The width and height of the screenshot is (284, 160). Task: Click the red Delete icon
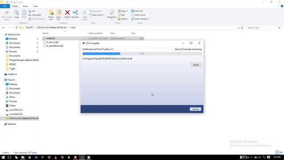(67, 12)
